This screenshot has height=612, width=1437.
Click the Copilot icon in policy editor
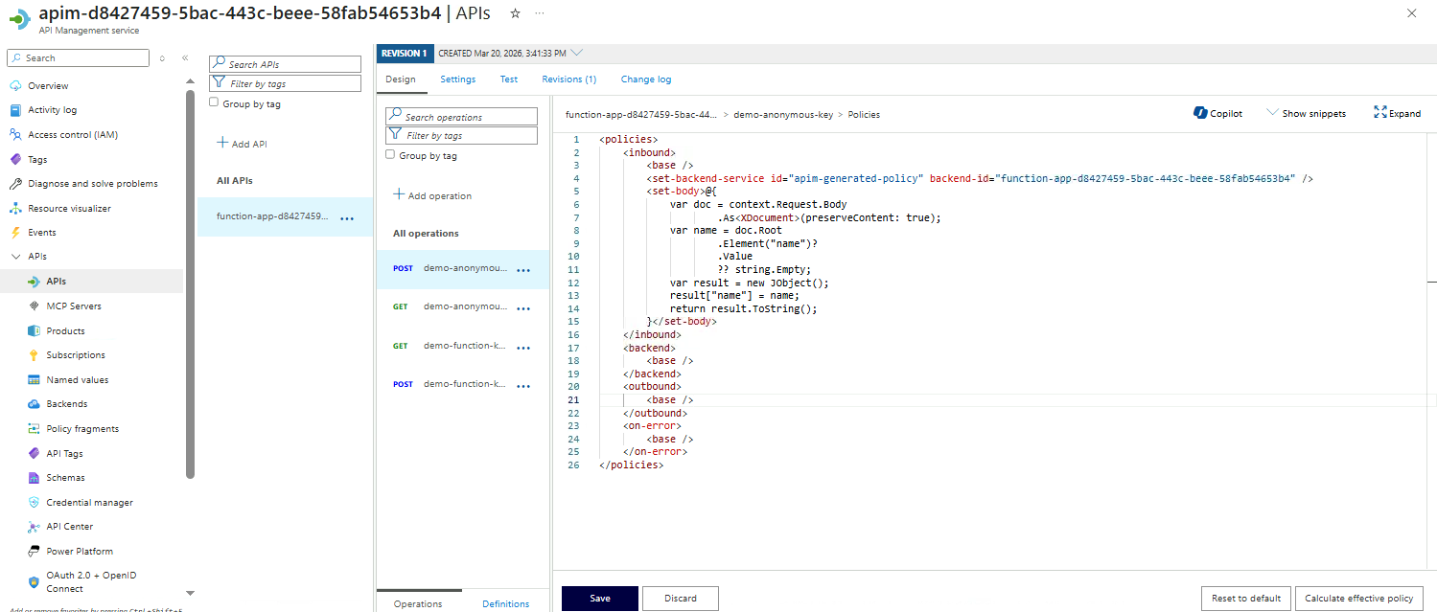click(x=1199, y=113)
